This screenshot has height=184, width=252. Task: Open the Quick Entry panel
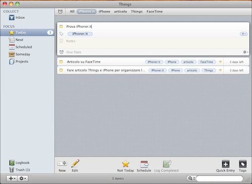click(x=225, y=164)
